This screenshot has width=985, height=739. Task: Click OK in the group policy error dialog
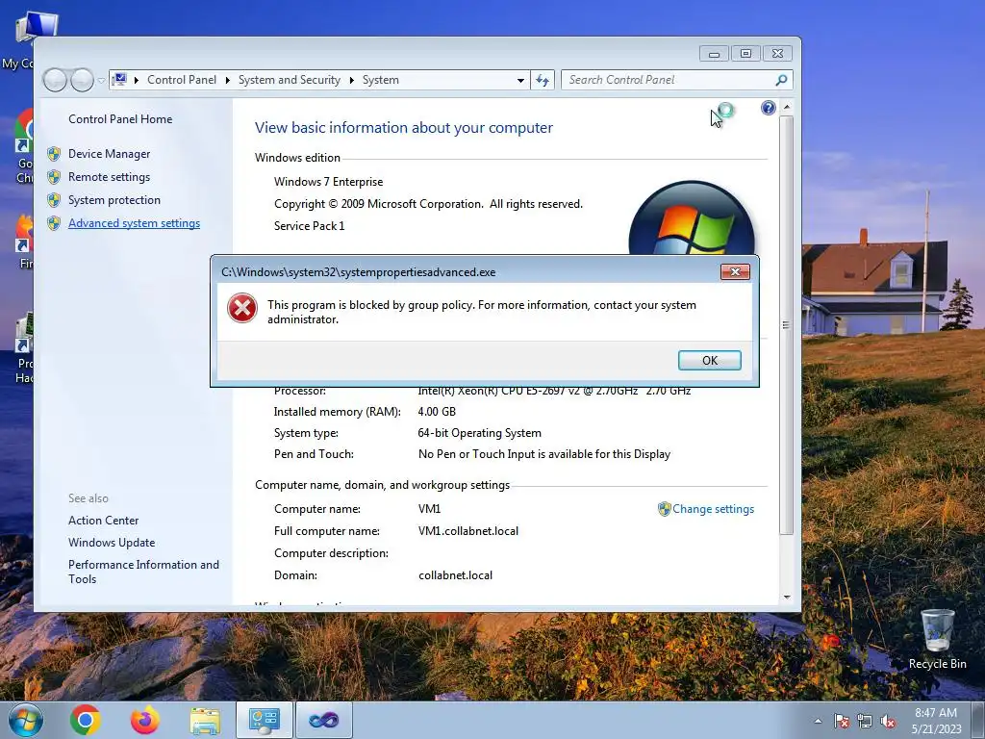pyautogui.click(x=709, y=360)
